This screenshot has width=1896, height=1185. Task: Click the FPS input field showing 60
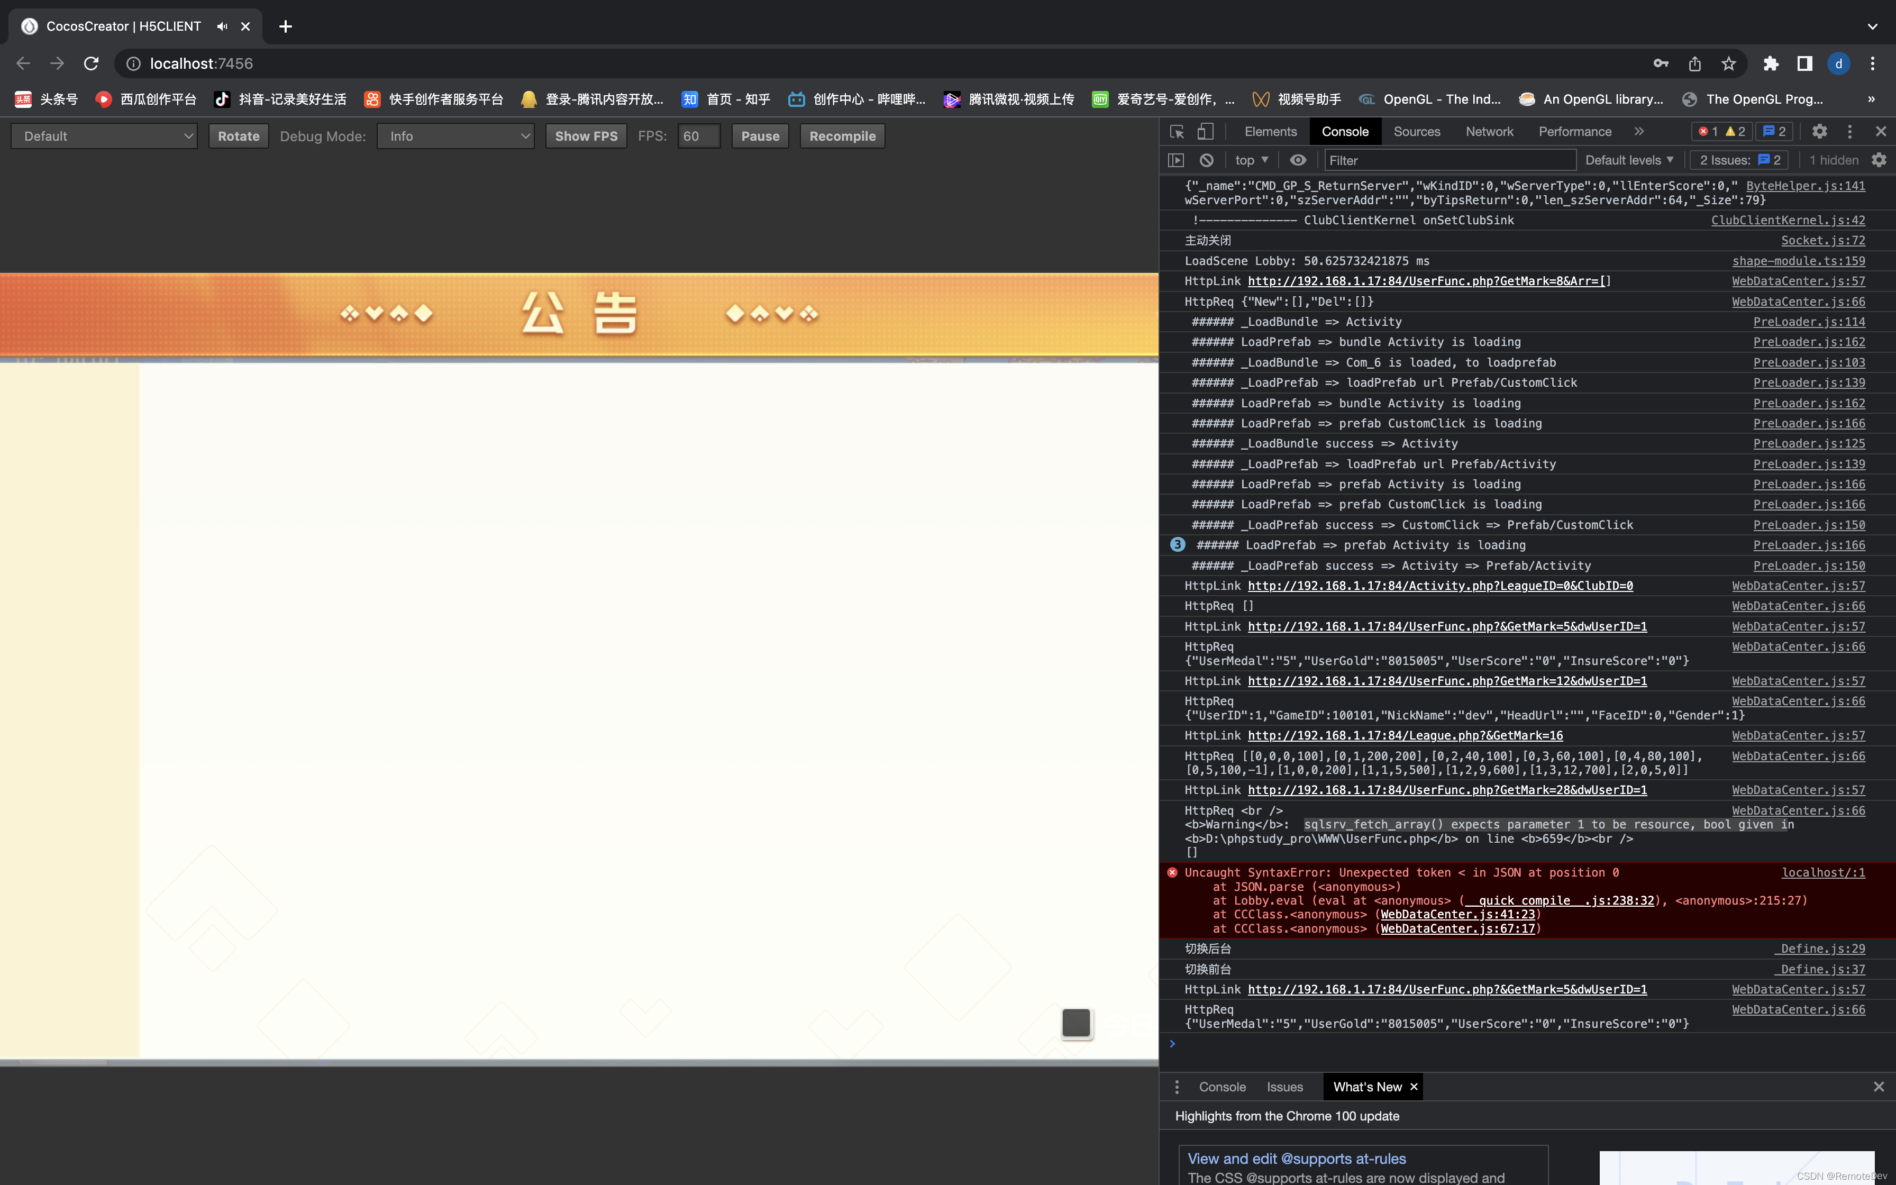click(698, 136)
